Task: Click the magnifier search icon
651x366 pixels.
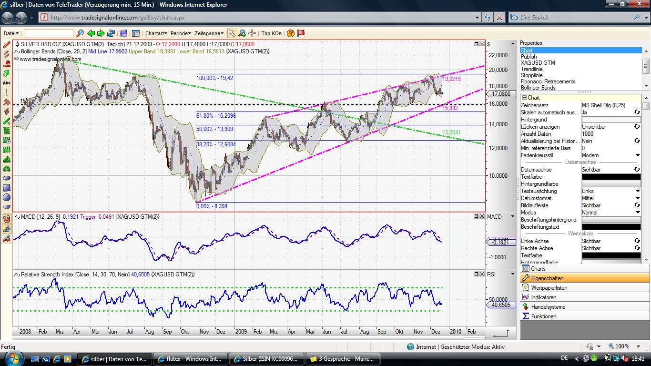Action: 81,33
